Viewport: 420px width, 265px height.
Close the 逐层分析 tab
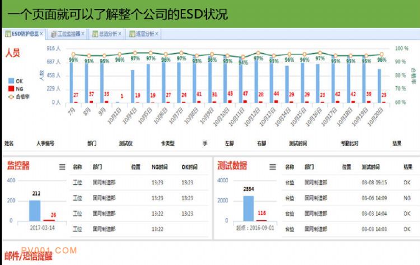(157, 34)
